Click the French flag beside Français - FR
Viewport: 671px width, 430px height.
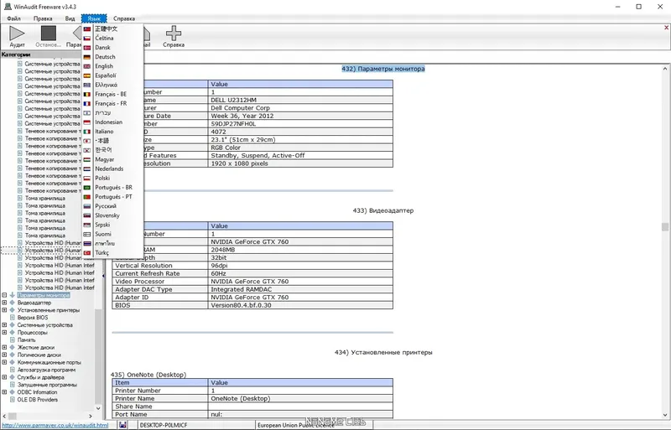(x=87, y=104)
